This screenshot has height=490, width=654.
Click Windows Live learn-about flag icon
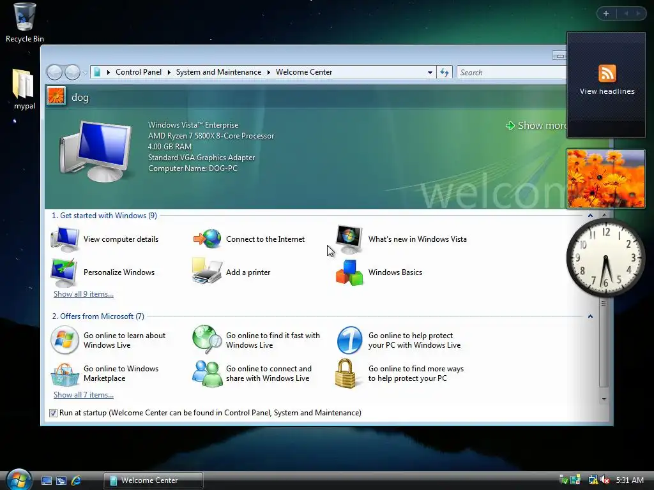click(x=65, y=340)
